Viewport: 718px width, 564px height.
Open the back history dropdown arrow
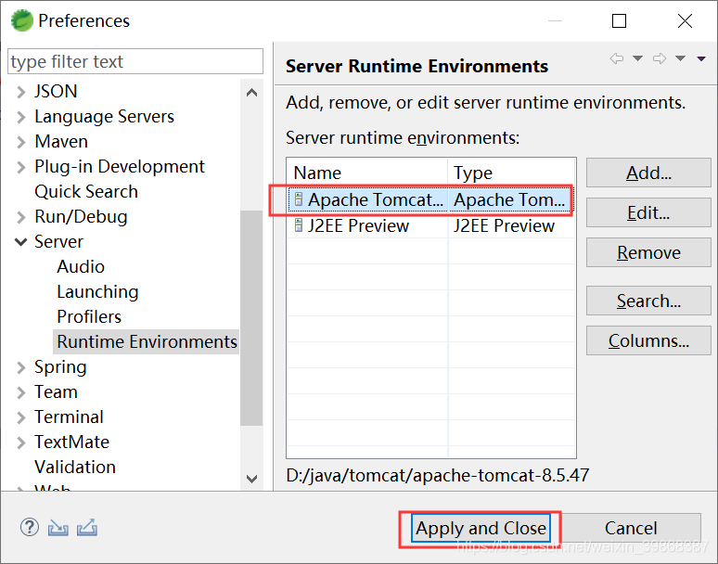637,58
